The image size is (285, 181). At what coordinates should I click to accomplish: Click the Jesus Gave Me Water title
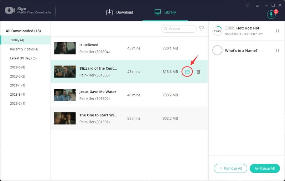tap(98, 92)
